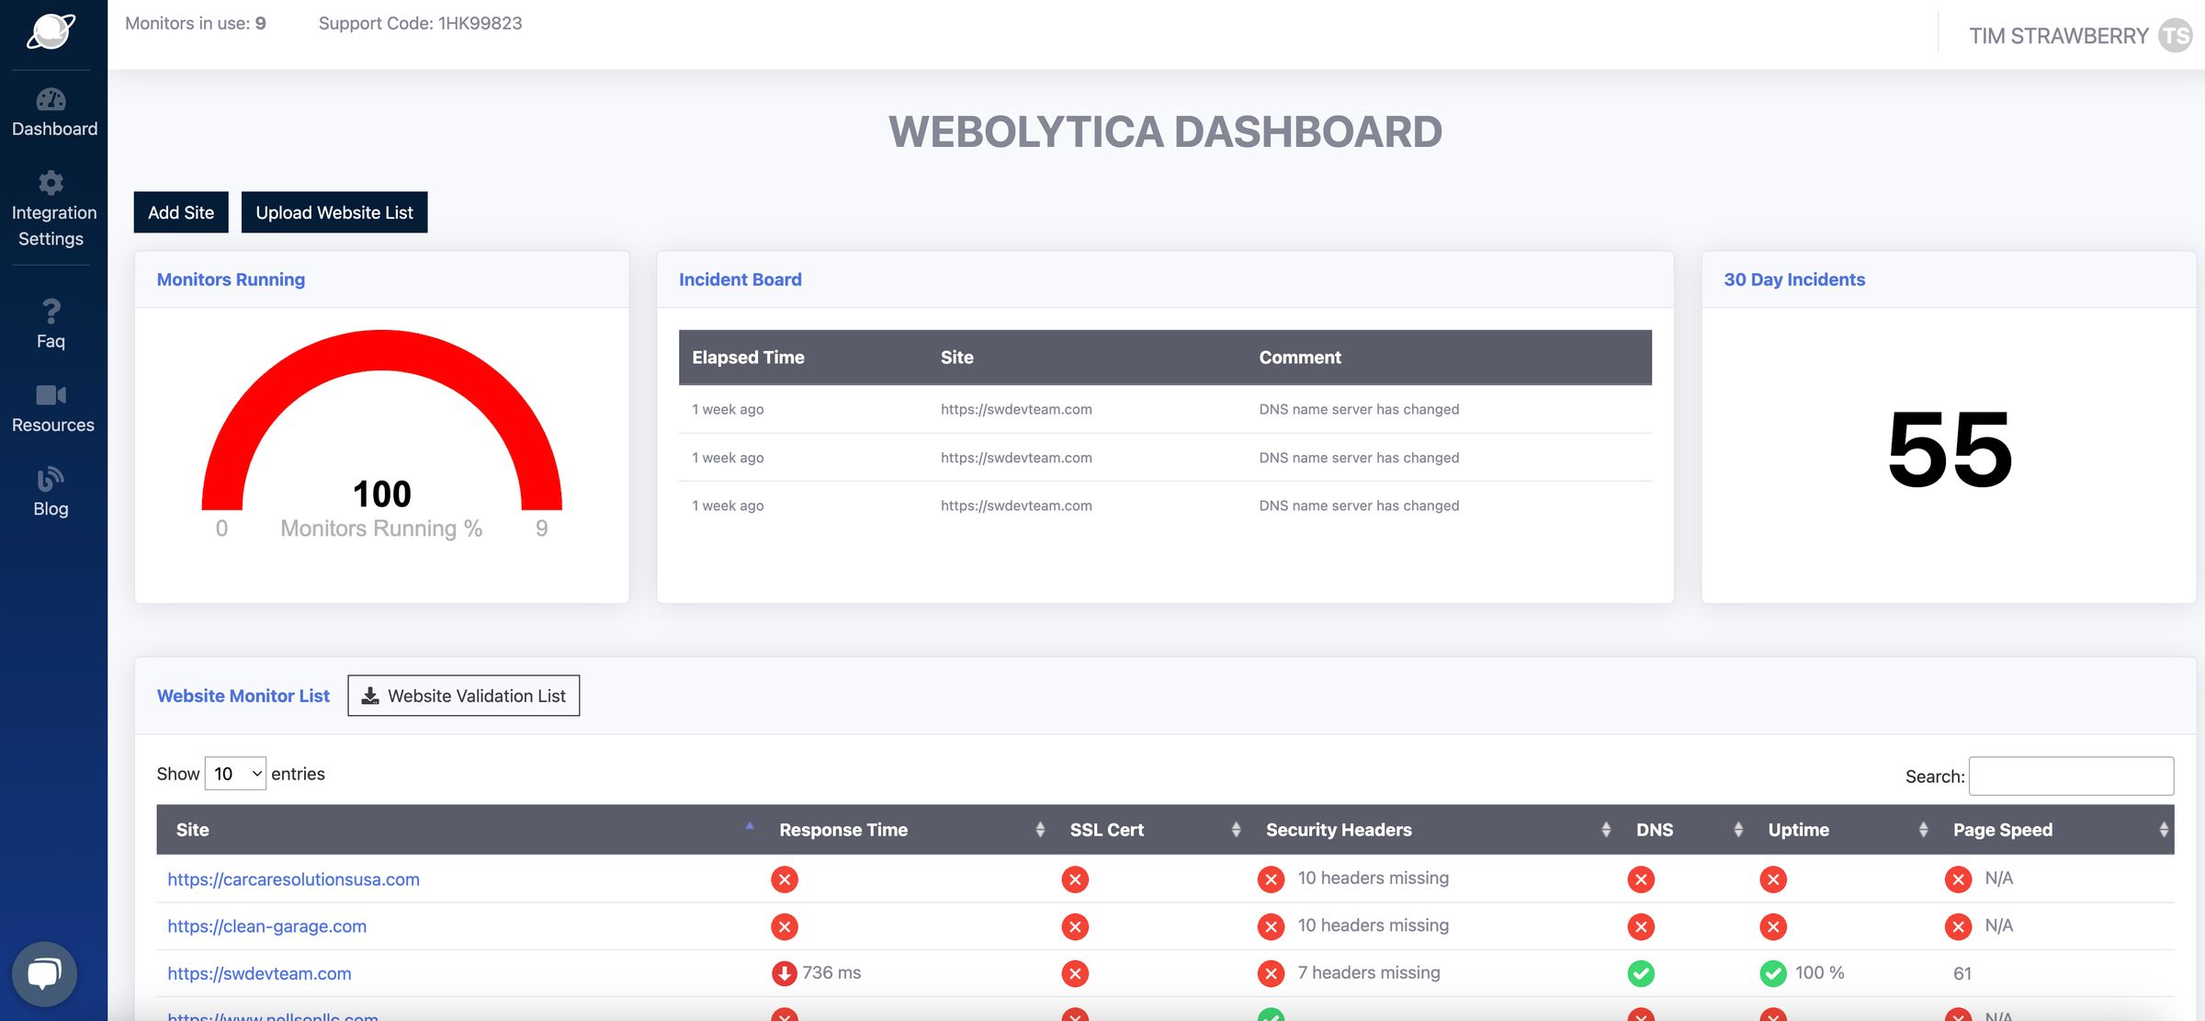This screenshot has width=2205, height=1021.
Task: Click swdevteam SSL Cert error icon
Action: point(1075,973)
